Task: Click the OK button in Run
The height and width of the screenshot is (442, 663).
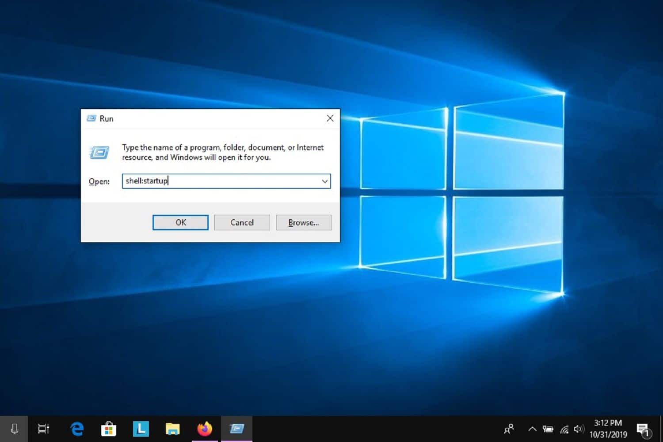Action: click(x=180, y=222)
